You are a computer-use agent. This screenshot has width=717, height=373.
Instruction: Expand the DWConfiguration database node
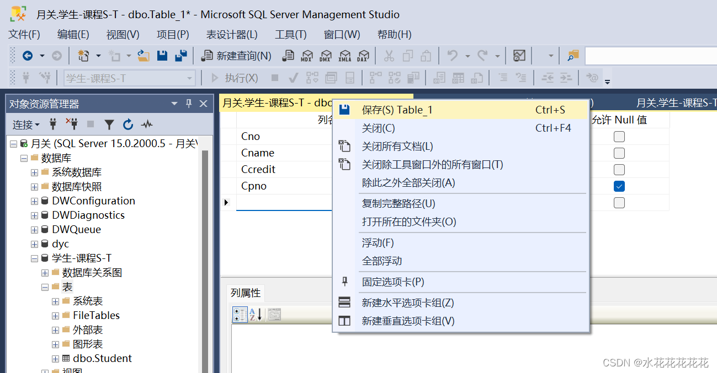[x=35, y=201]
